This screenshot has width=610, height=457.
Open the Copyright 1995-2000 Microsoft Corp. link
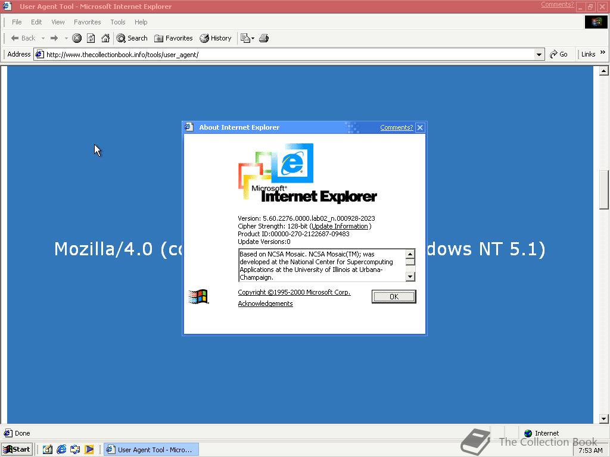tap(294, 292)
